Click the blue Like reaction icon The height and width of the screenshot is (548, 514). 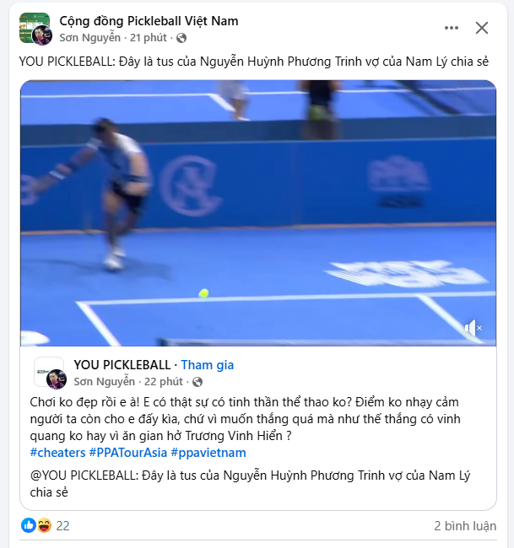click(29, 525)
